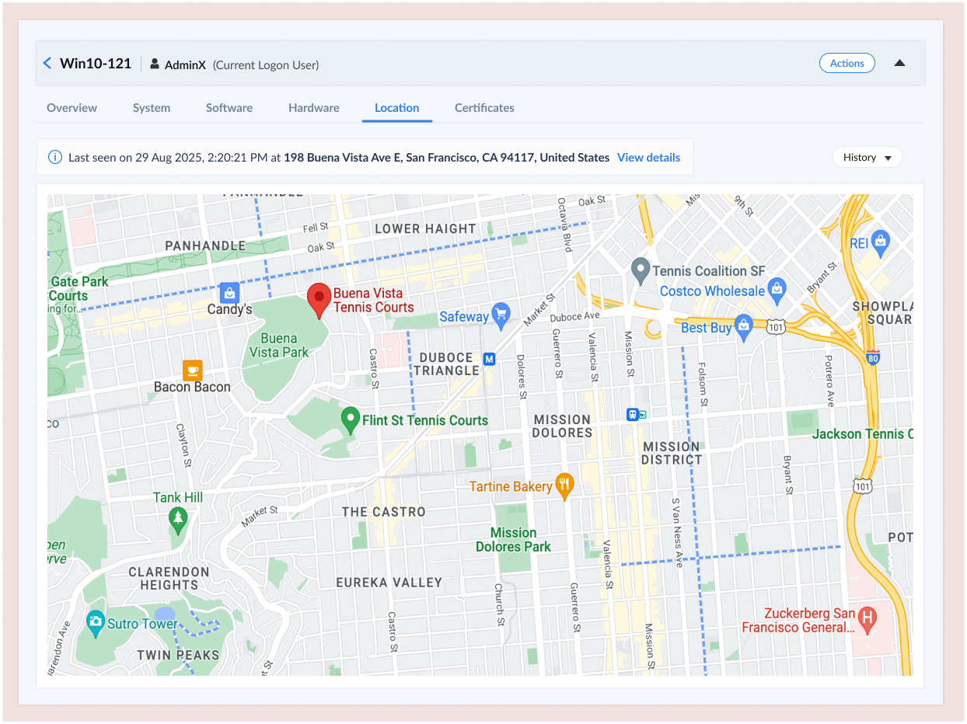Click the Tennis Coalition SF gray pin

pos(640,271)
